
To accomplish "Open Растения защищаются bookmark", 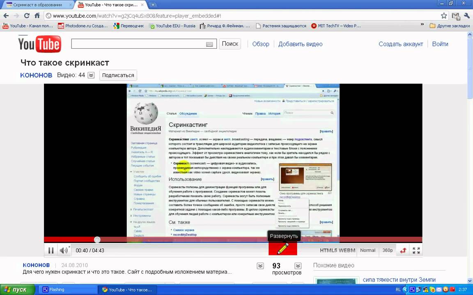I will tap(281, 26).
